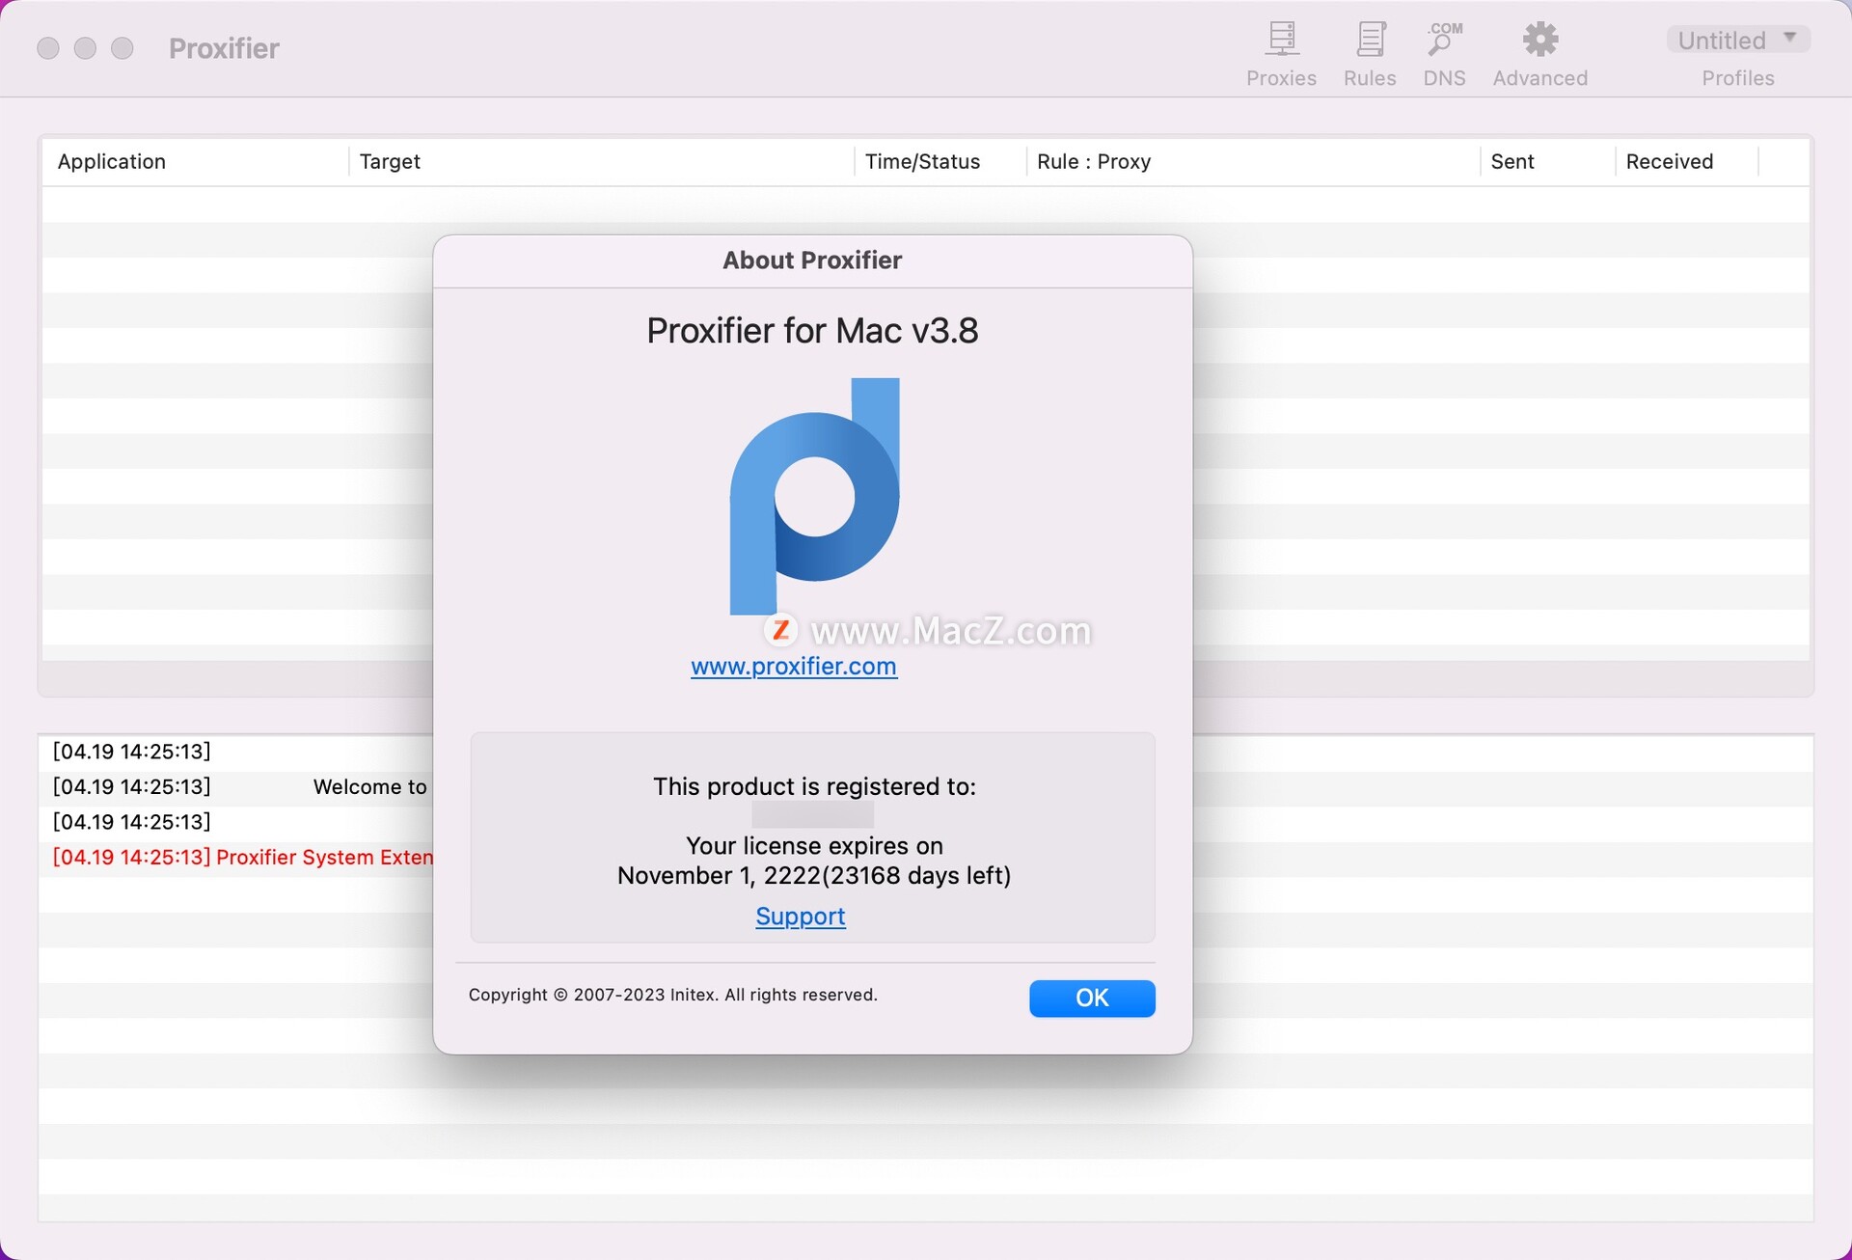Click the About Proxifier dialog title
Viewport: 1852px width, 1260px height.
pyautogui.click(x=812, y=260)
